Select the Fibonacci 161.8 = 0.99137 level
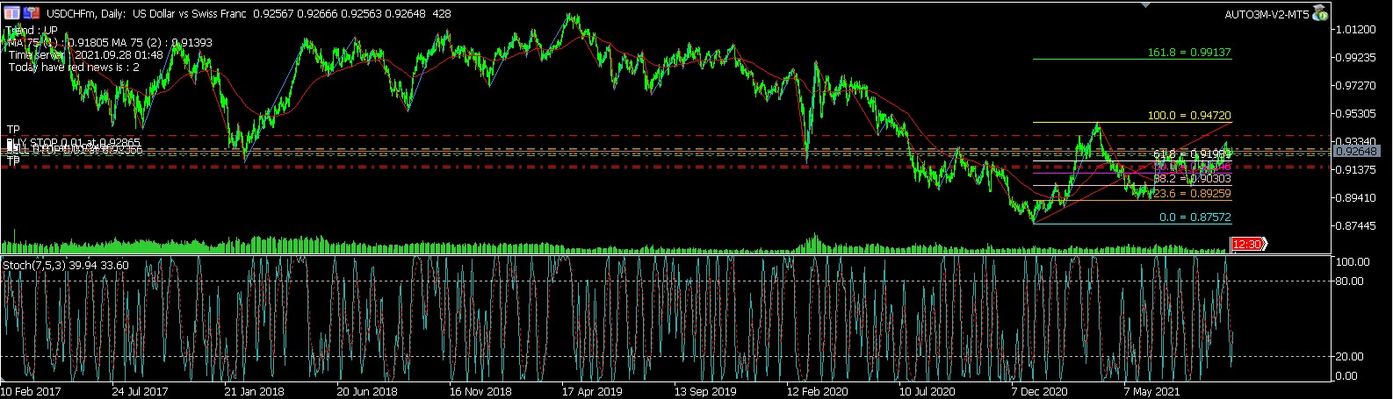The height and width of the screenshot is (399, 1393). pos(1189,53)
